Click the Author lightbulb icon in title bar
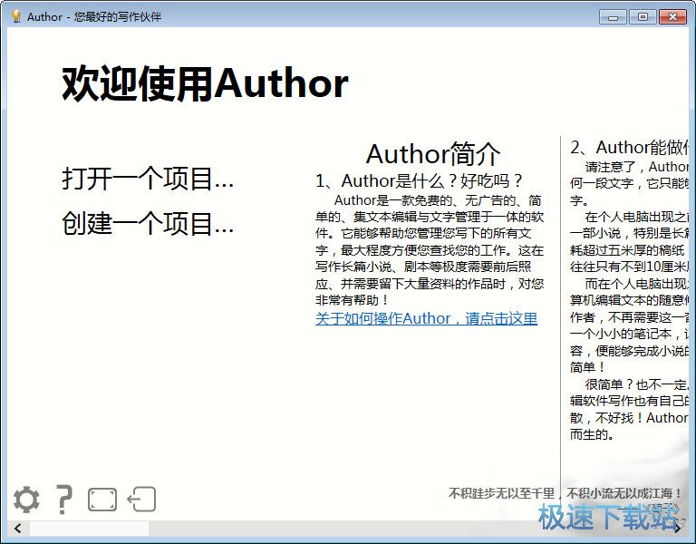Image resolution: width=696 pixels, height=544 pixels. point(15,16)
